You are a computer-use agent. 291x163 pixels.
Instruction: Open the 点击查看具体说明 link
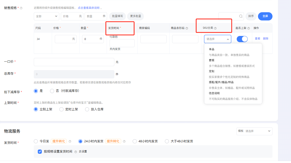click(x=89, y=8)
